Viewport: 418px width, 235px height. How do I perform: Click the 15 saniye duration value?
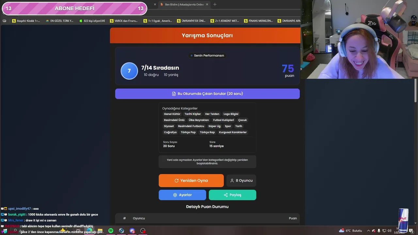217,146
